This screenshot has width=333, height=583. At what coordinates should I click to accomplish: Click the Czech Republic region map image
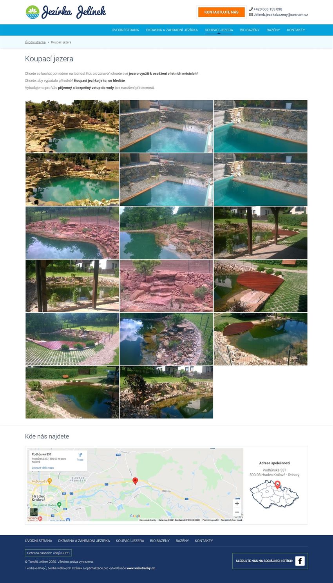pyautogui.click(x=274, y=495)
